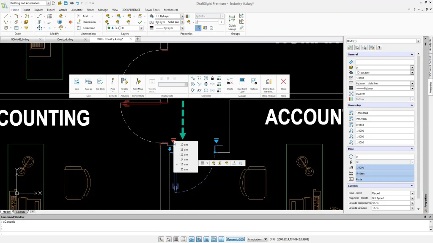Expand Lista de larguras dropdown

click(412, 208)
